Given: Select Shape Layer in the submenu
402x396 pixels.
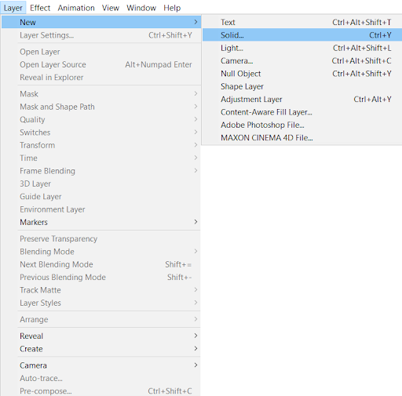Looking at the screenshot, I should coord(302,86).
